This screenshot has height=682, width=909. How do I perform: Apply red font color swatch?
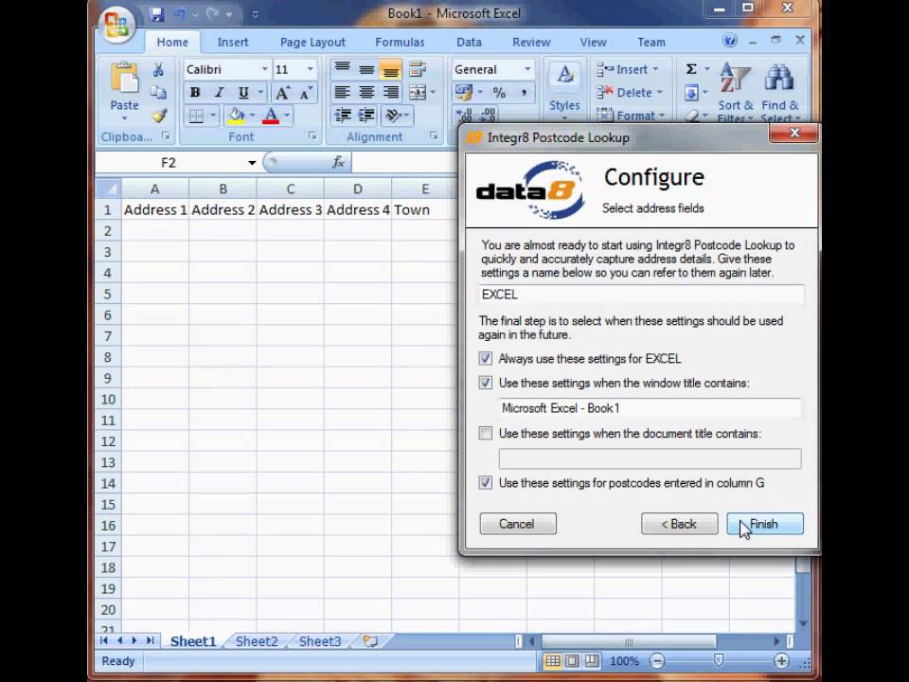coord(271,116)
